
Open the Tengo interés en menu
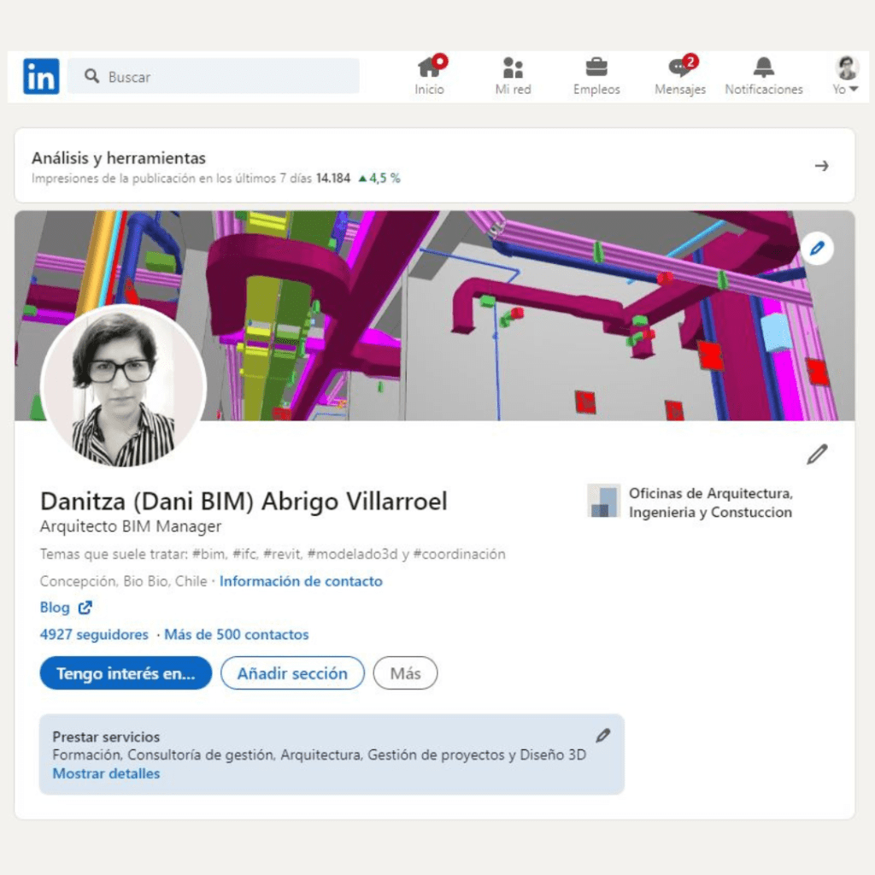pos(125,673)
